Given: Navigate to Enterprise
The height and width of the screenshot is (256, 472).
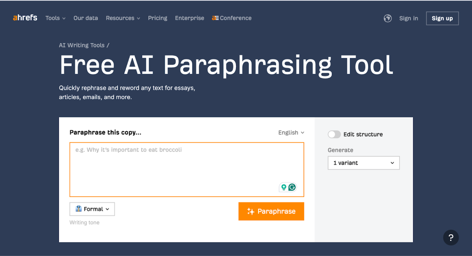Looking at the screenshot, I should pos(190,18).
